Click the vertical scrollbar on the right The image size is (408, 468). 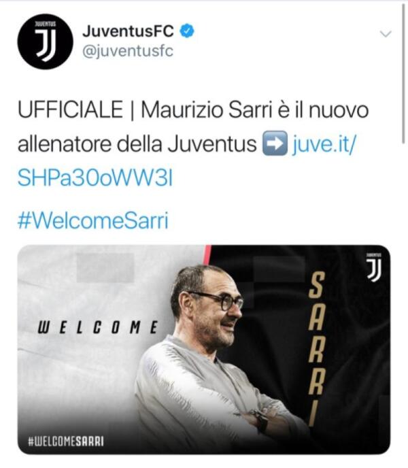pos(403,75)
